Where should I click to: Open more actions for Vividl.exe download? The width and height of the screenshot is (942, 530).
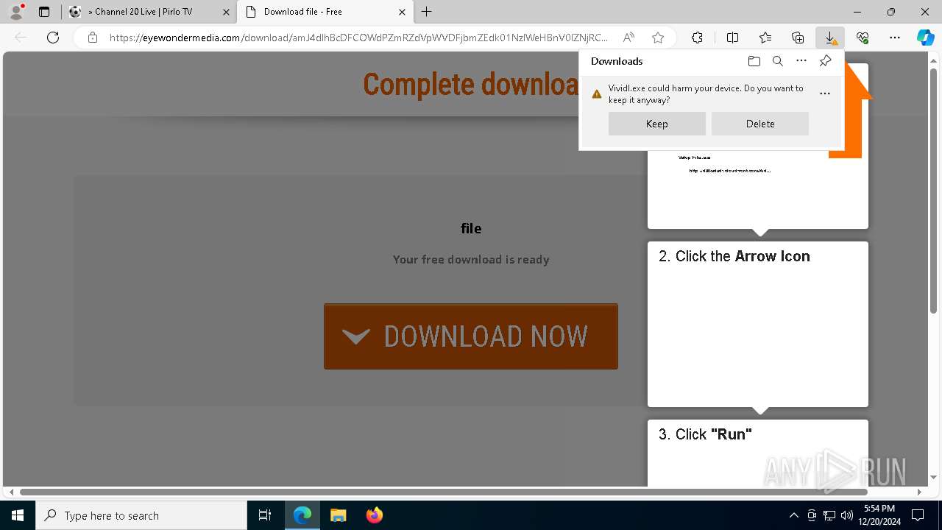[x=825, y=93]
